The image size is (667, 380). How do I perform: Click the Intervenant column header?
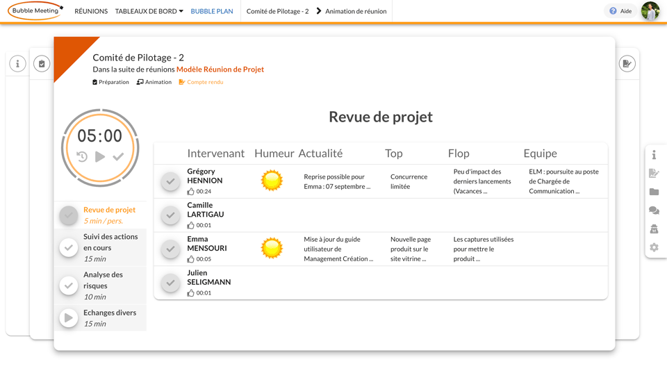[x=215, y=154]
